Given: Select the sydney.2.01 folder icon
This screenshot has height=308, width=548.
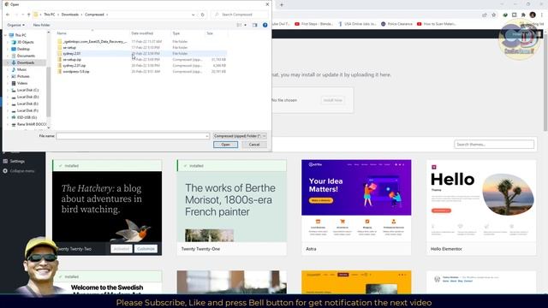Looking at the screenshot, I should (x=60, y=53).
